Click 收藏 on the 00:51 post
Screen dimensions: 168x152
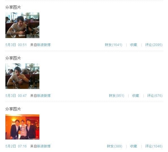pyautogui.click(x=133, y=45)
